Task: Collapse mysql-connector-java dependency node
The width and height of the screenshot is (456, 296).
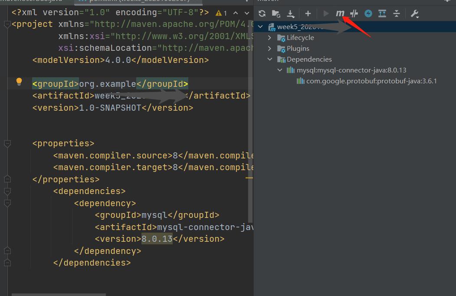Action: pos(280,70)
